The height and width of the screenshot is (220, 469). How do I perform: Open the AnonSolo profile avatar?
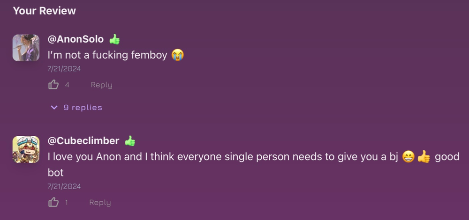pyautogui.click(x=26, y=48)
